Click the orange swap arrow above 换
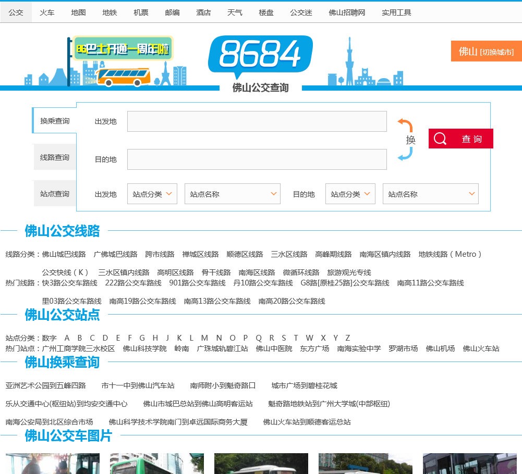The height and width of the screenshot is (474, 522). [x=406, y=125]
